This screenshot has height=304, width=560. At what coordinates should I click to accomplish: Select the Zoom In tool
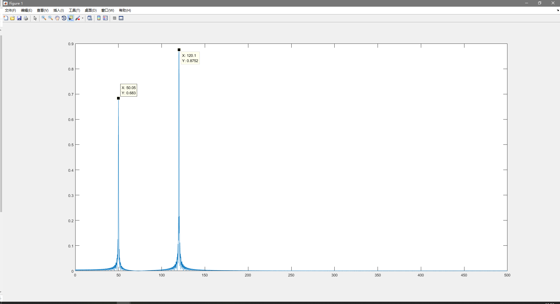coord(44,18)
